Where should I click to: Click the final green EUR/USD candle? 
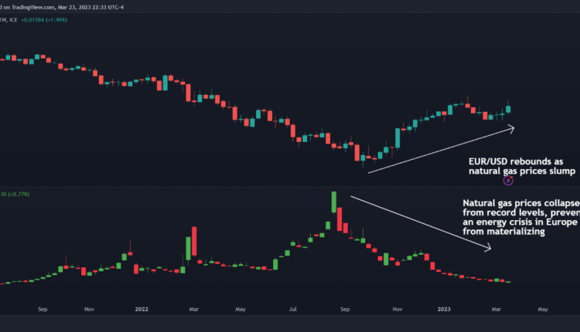pyautogui.click(x=508, y=110)
